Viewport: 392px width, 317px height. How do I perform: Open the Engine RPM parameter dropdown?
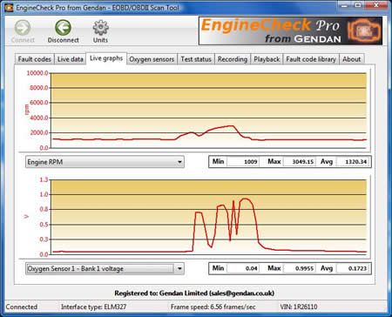[x=105, y=162]
